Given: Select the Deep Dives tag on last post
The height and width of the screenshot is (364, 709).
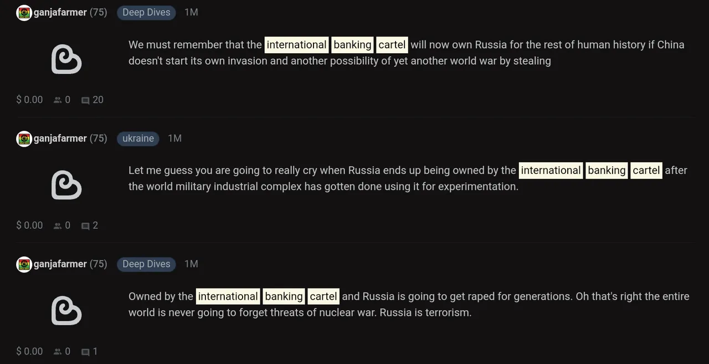Looking at the screenshot, I should 146,264.
